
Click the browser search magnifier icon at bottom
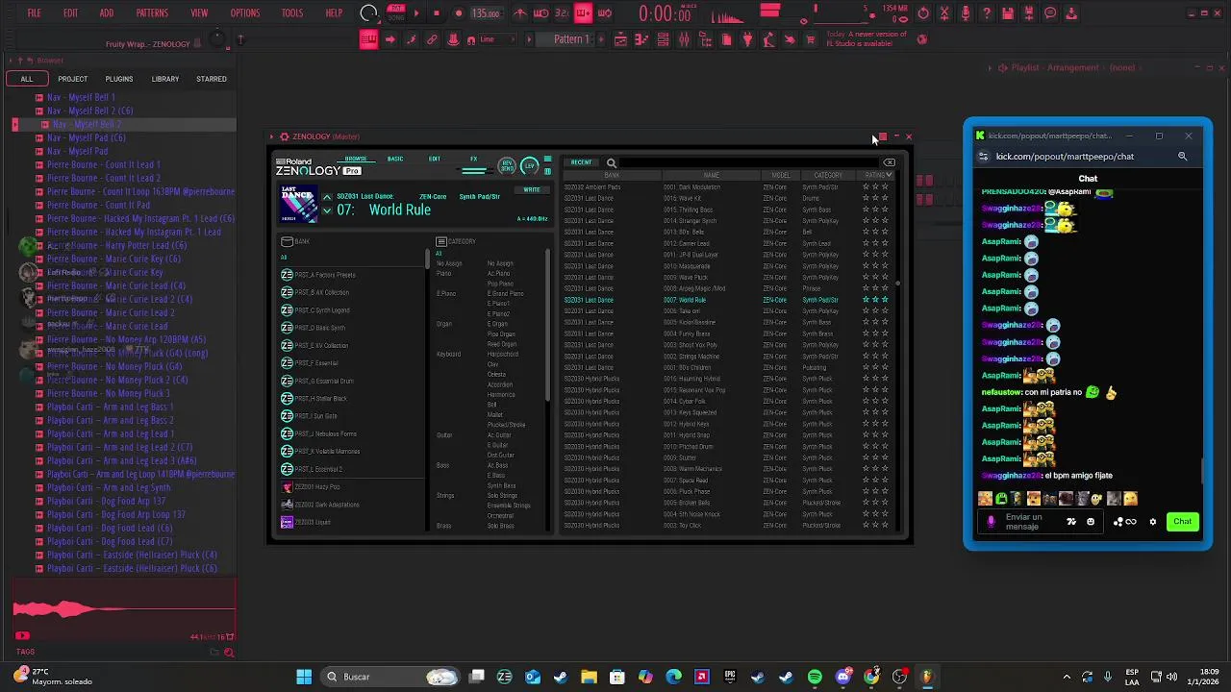(228, 653)
